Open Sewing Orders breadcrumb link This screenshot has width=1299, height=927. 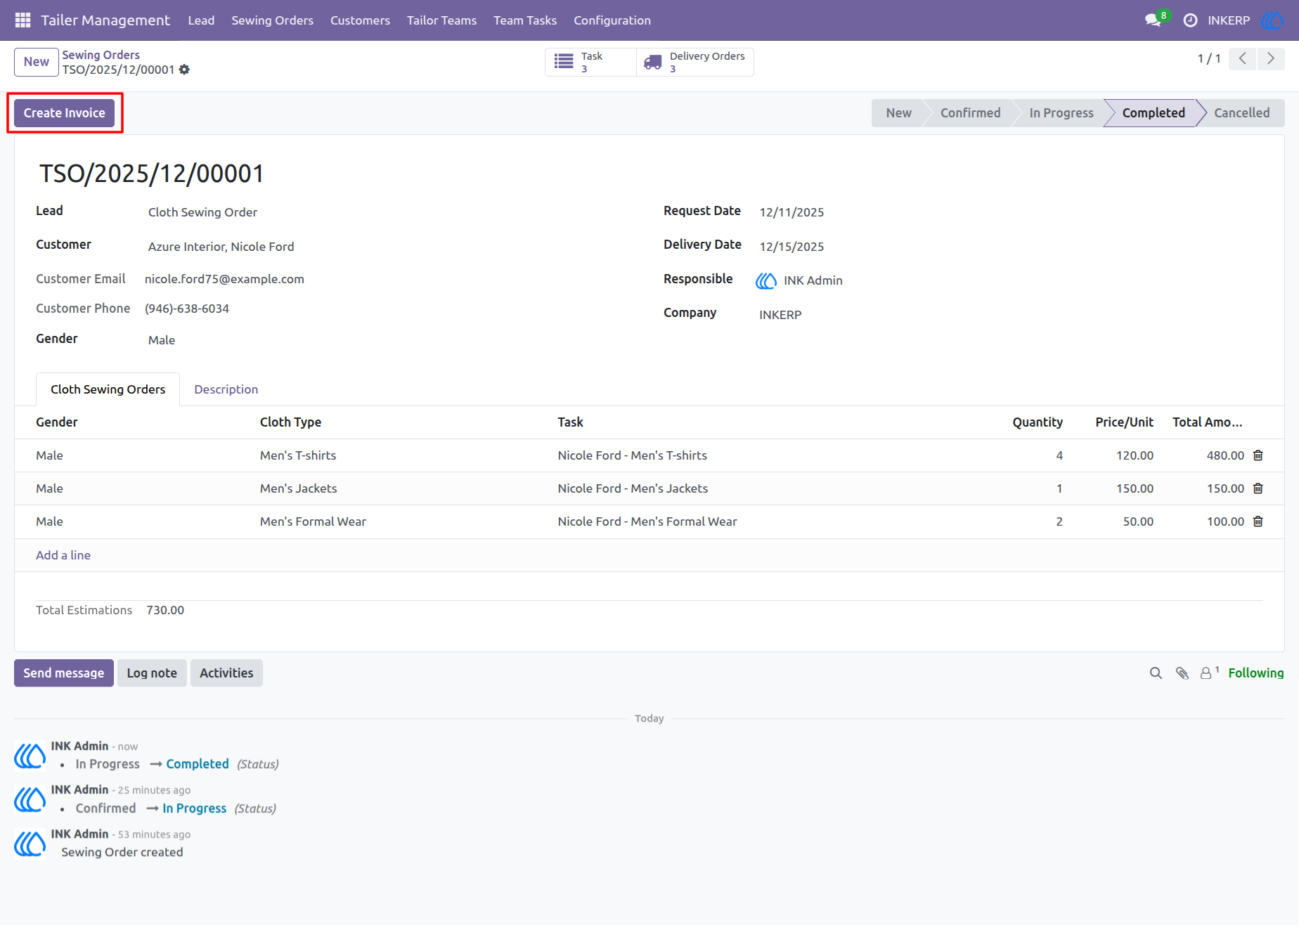[101, 55]
